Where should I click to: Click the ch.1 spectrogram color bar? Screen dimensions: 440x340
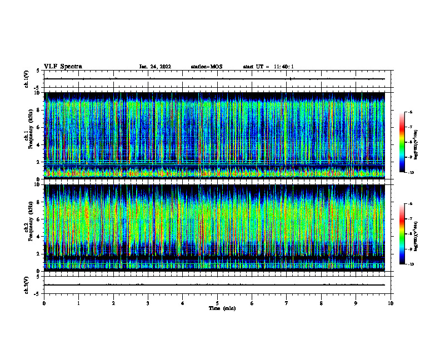[402, 142]
